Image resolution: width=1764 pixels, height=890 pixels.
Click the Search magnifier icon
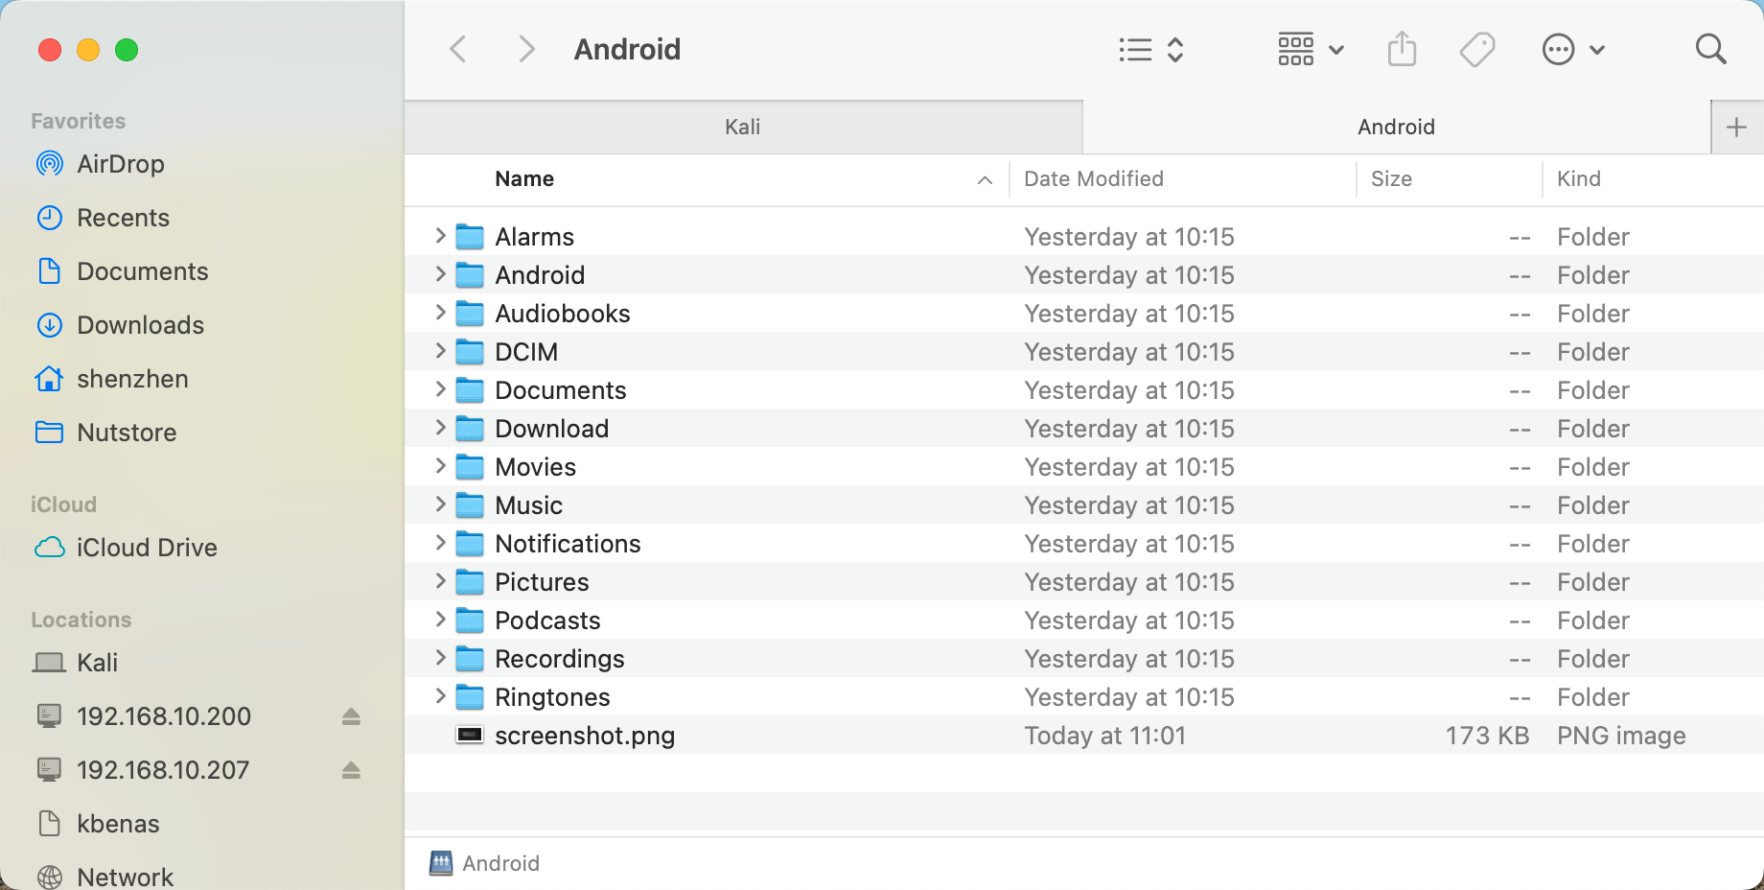click(x=1710, y=49)
